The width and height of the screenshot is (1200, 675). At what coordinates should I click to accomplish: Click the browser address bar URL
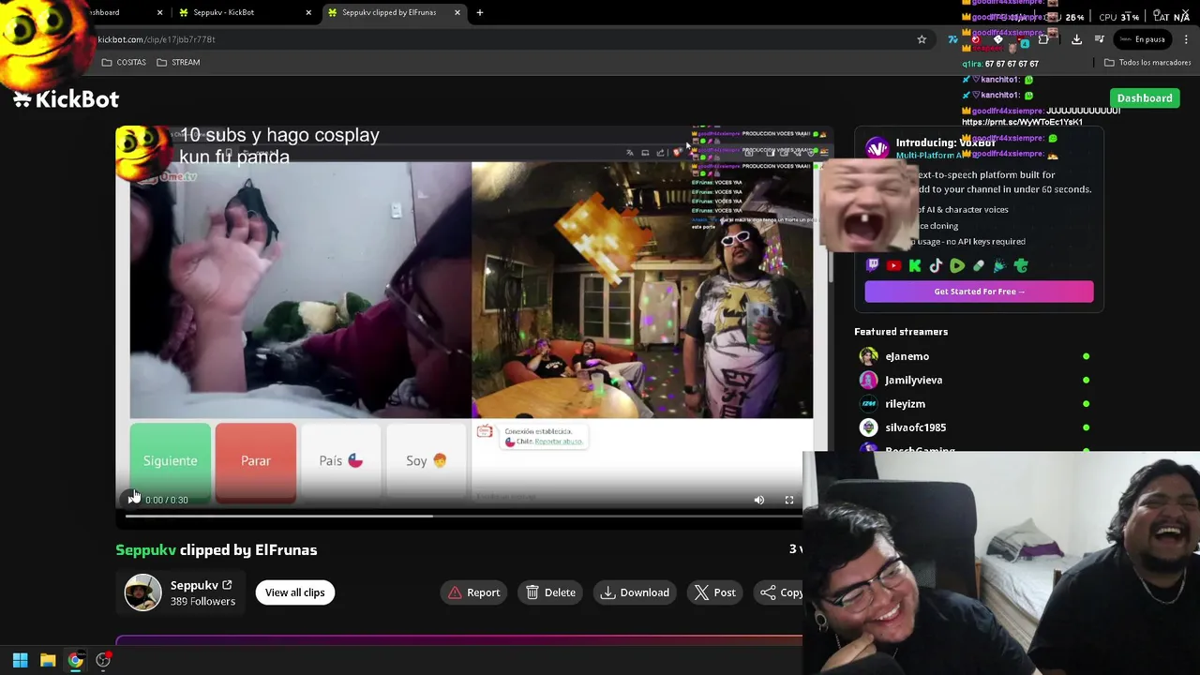157,39
